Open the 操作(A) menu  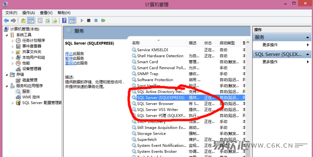pos(29,13)
